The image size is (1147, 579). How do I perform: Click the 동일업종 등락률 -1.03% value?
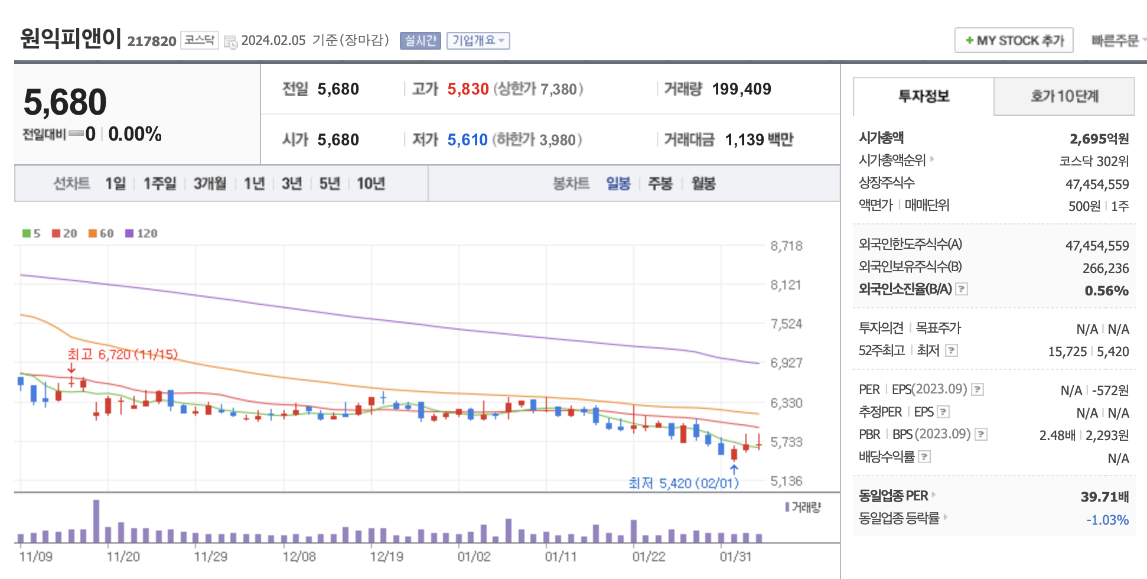(x=1107, y=520)
